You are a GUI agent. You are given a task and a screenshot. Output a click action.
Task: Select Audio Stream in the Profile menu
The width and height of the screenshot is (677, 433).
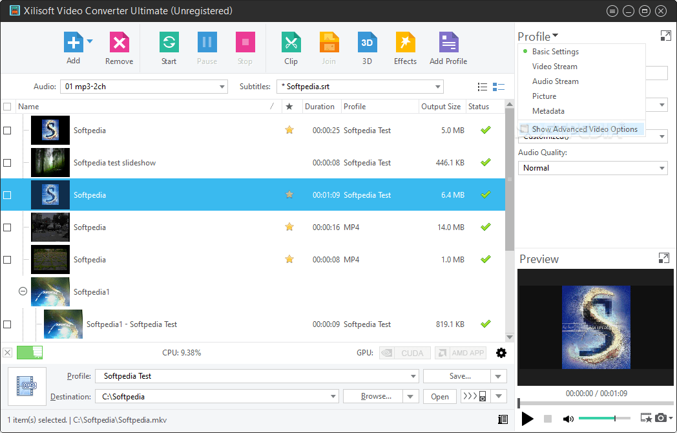[555, 81]
